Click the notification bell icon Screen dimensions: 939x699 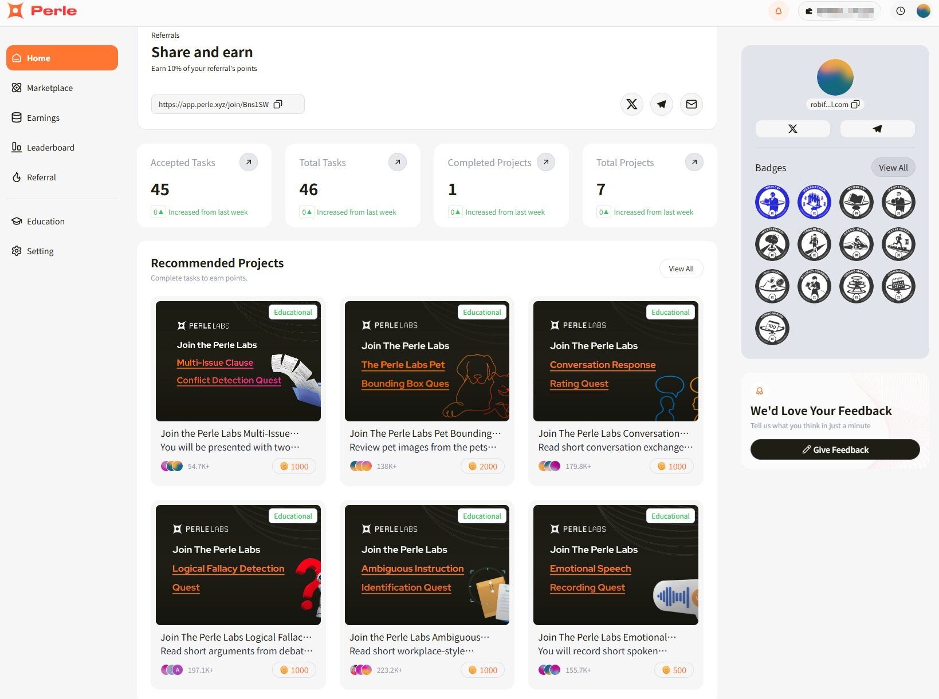[x=778, y=11]
